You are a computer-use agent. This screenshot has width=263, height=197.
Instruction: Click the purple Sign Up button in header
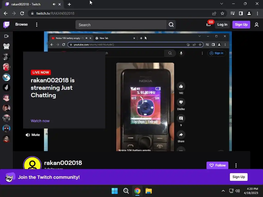click(241, 25)
